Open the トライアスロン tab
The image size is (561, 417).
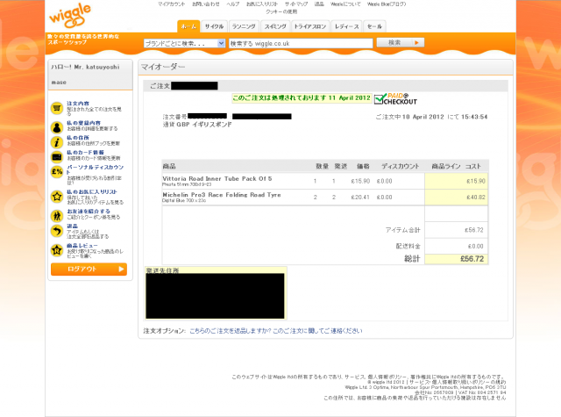[x=309, y=26]
